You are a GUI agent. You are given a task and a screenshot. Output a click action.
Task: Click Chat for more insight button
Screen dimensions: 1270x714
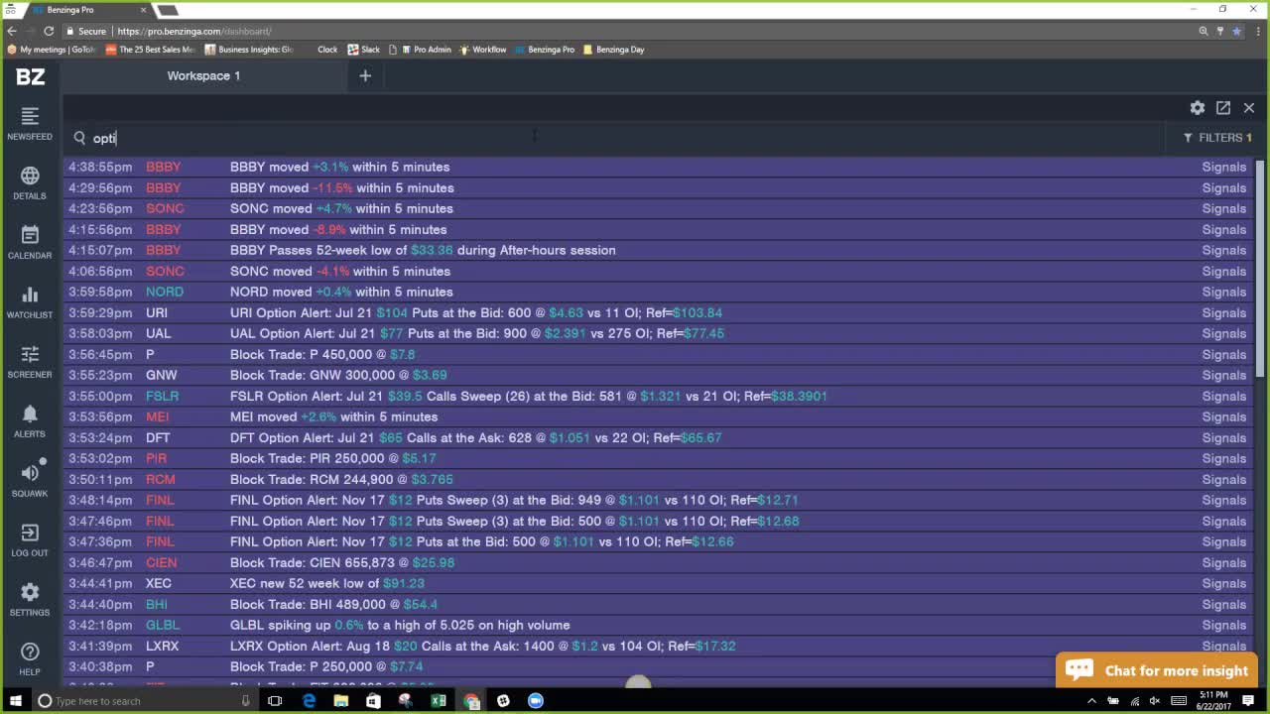click(1156, 670)
